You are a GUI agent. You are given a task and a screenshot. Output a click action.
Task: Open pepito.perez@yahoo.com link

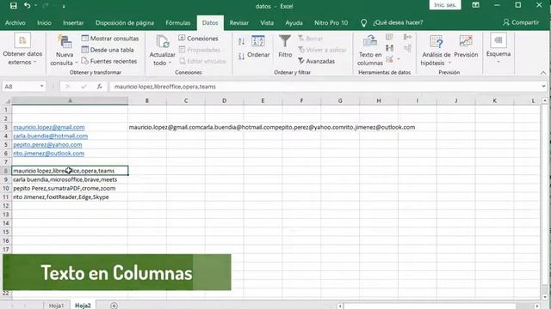coord(47,145)
